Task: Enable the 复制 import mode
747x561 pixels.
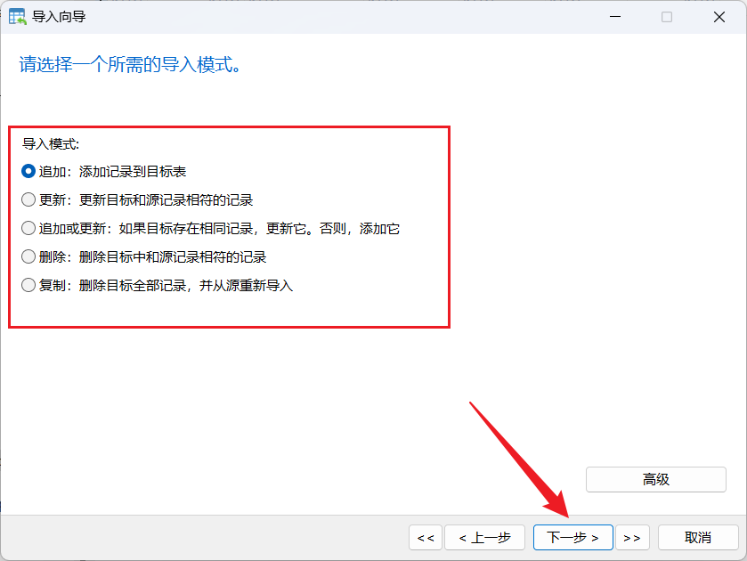Action: [x=28, y=285]
